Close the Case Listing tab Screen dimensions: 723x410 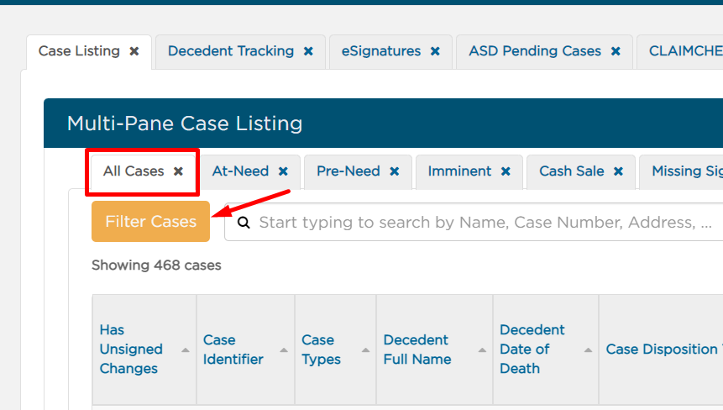pyautogui.click(x=134, y=51)
